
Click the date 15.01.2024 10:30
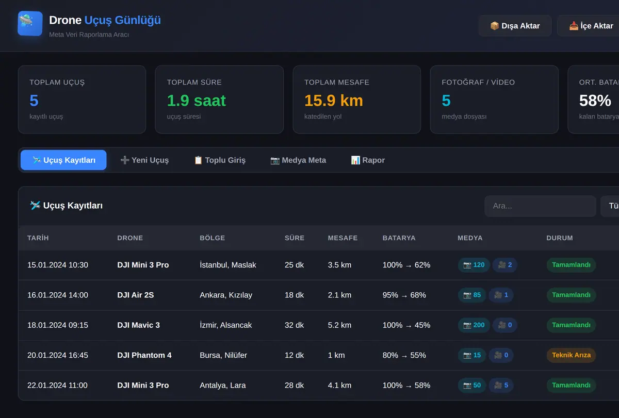pyautogui.click(x=58, y=265)
